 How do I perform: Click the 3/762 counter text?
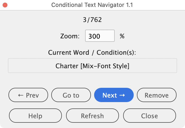(92, 20)
